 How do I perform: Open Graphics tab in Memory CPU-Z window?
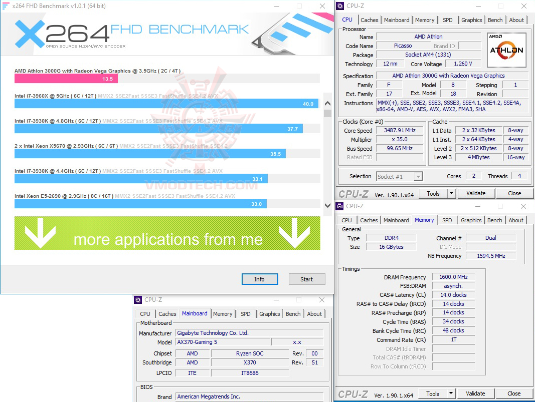471,220
